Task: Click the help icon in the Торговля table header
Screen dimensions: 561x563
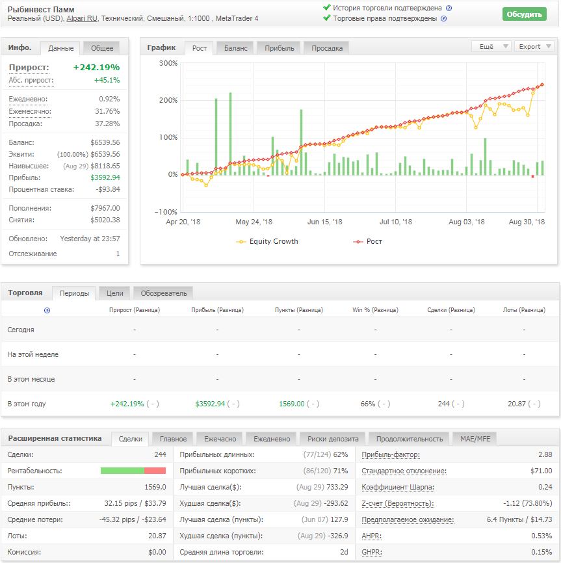Action: 47,310
